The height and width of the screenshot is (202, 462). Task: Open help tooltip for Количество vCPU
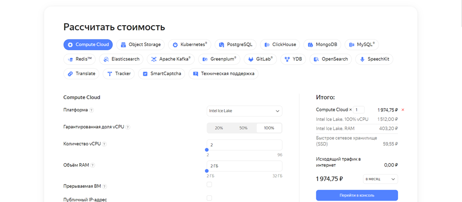[x=105, y=144]
